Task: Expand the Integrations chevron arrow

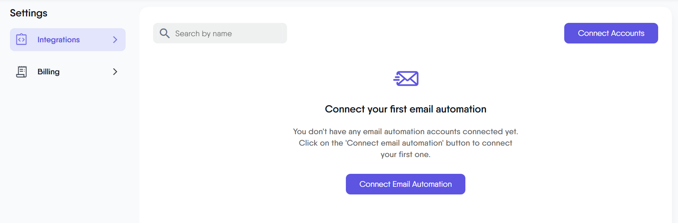Action: click(115, 40)
